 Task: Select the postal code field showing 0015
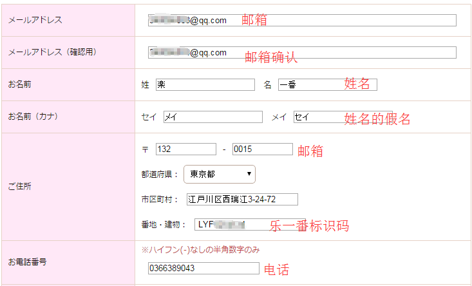click(x=262, y=149)
